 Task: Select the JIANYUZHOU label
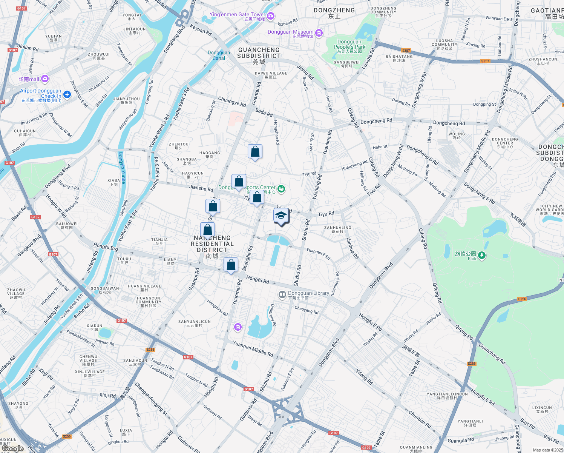pos(126,101)
